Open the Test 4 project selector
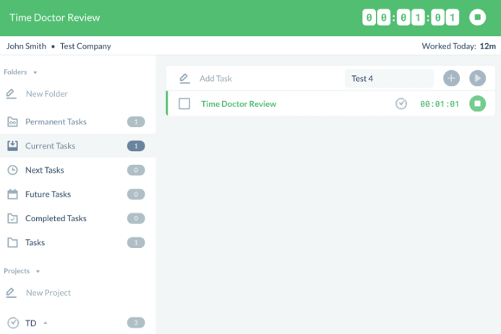 pyautogui.click(x=389, y=78)
